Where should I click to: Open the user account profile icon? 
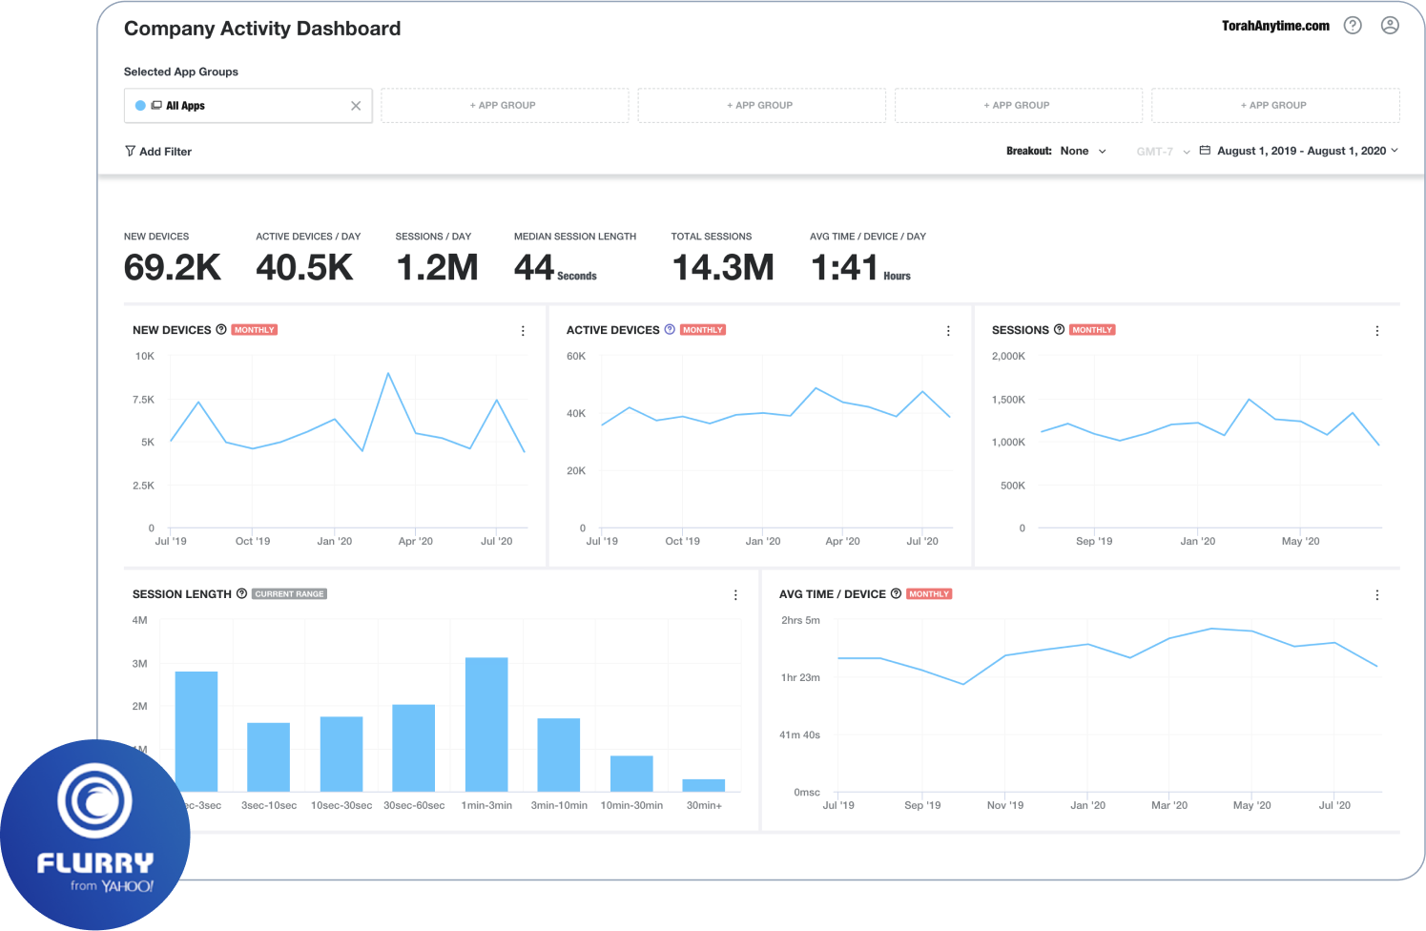pos(1390,26)
